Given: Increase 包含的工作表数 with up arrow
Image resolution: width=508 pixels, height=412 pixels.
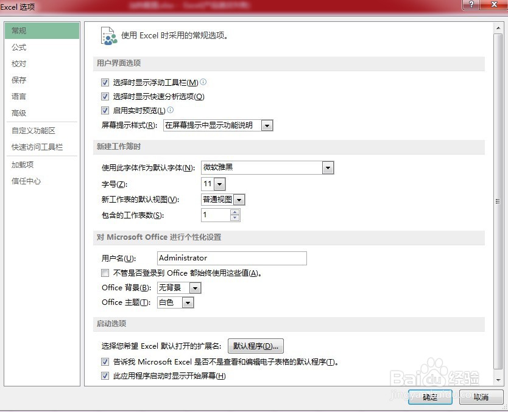Looking at the screenshot, I should point(235,212).
